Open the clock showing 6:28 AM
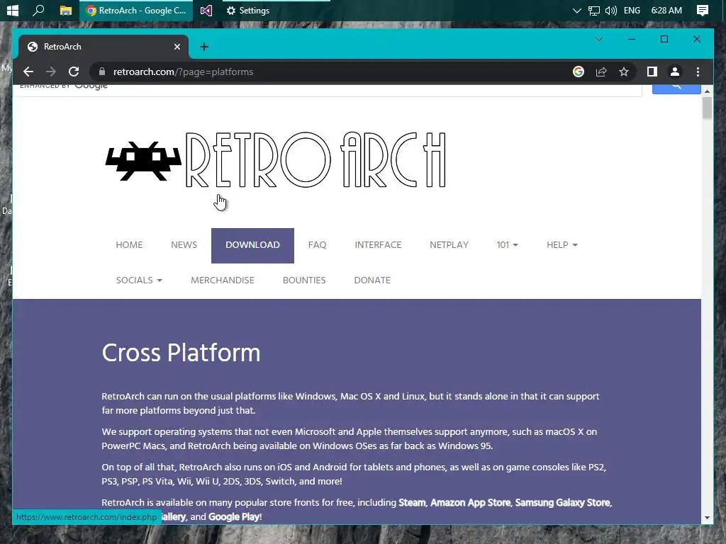Viewport: 726px width, 544px height. (666, 10)
